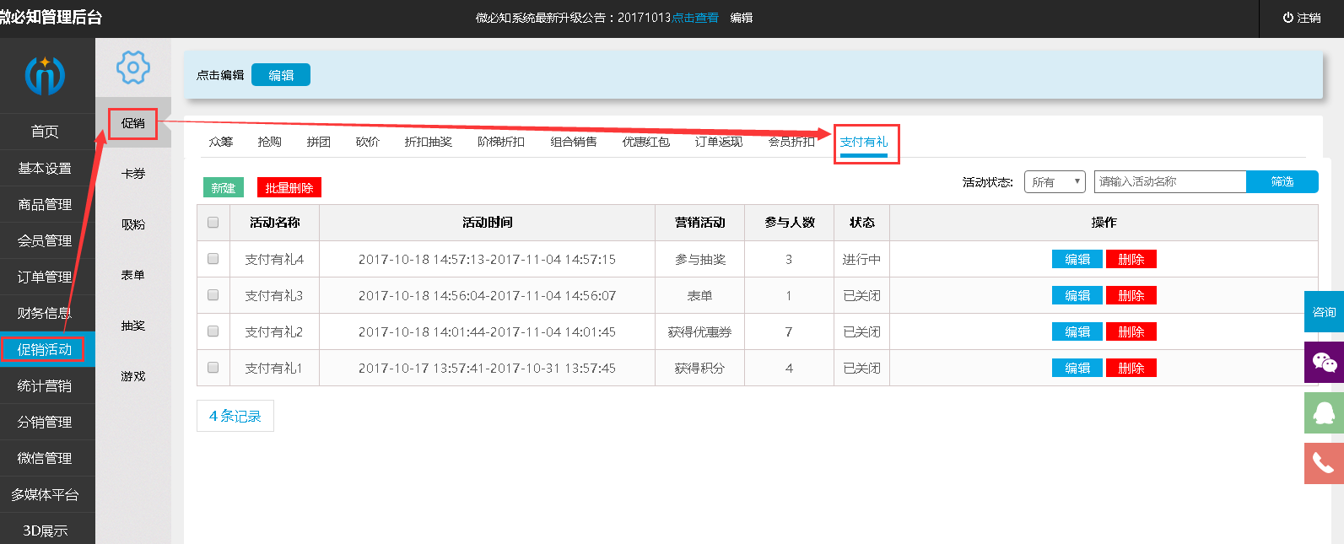This screenshot has width=1344, height=544.
Task: Open the 优惠红包 tab
Action: (x=645, y=142)
